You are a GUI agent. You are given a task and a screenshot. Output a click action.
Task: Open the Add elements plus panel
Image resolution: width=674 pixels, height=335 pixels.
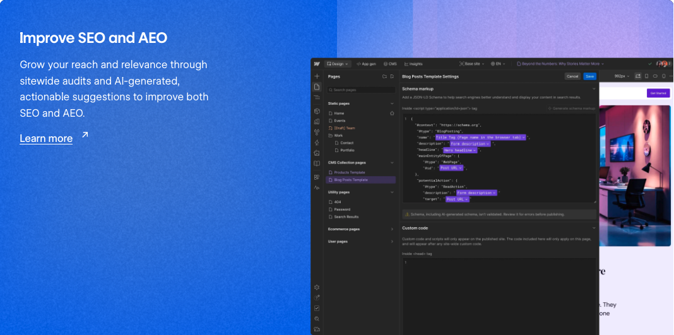(x=317, y=76)
